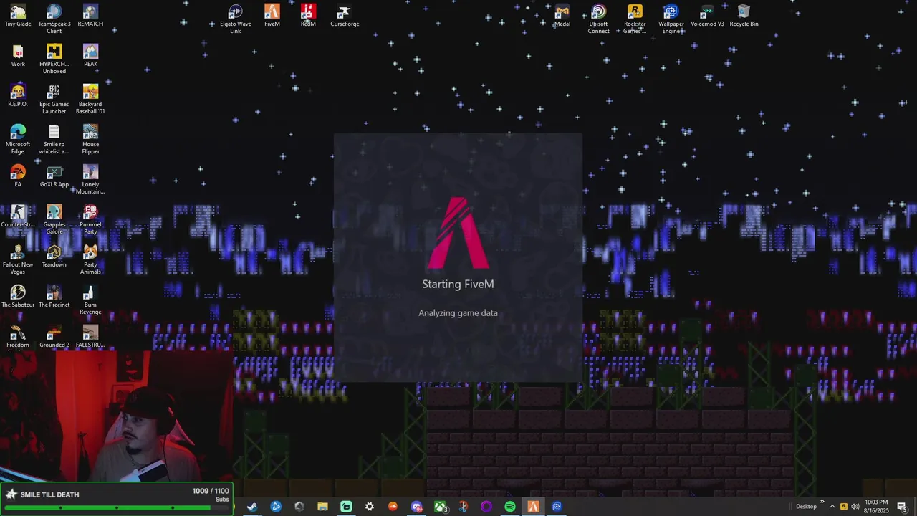The height and width of the screenshot is (516, 917).
Task: Open the notification center icon
Action: [902, 507]
